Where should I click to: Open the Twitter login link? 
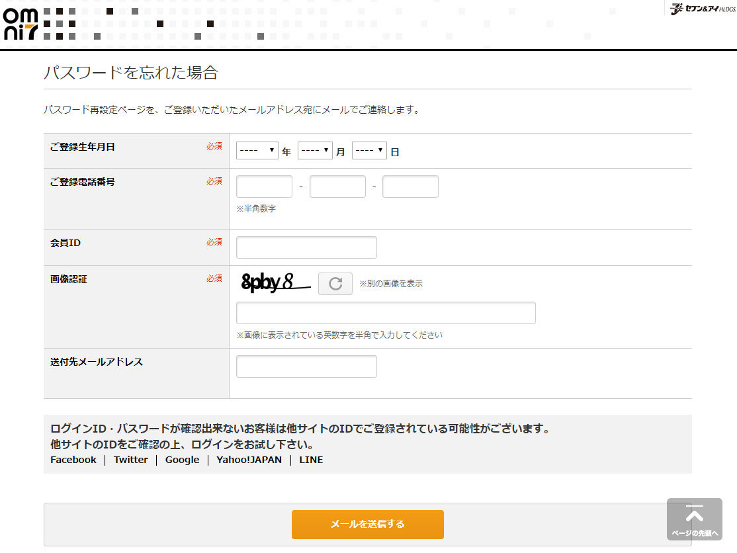click(x=130, y=460)
